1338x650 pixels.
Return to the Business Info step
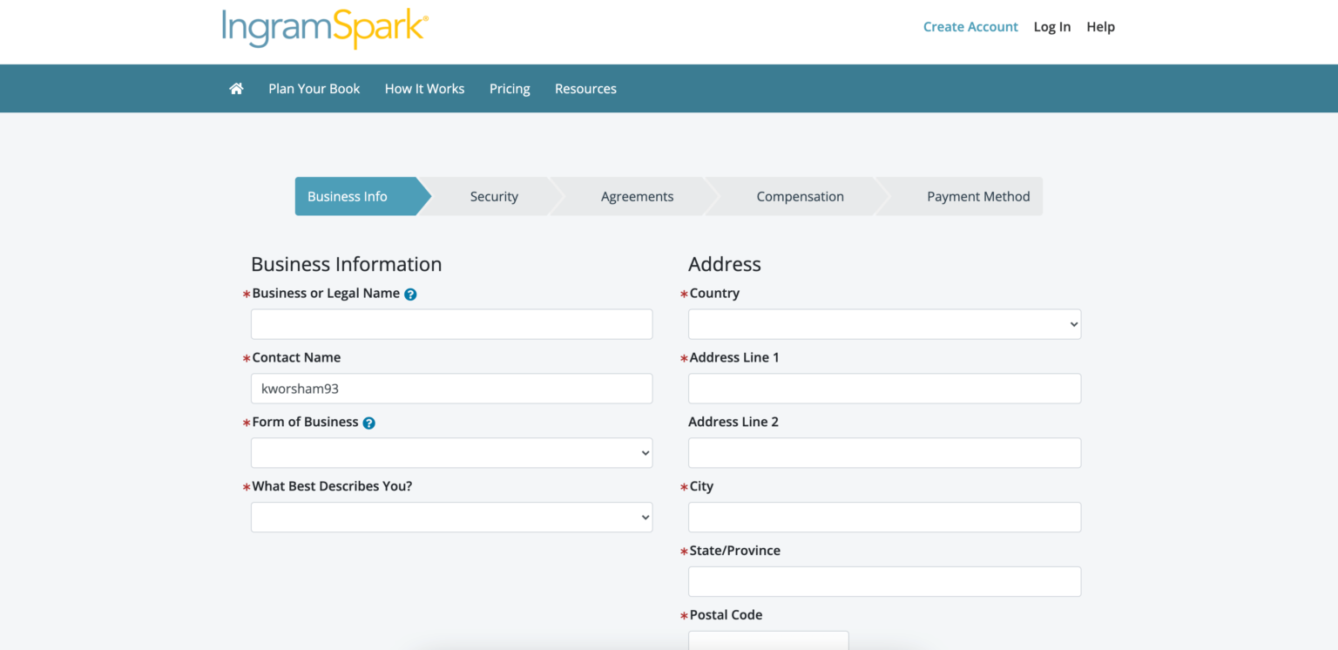pos(347,196)
